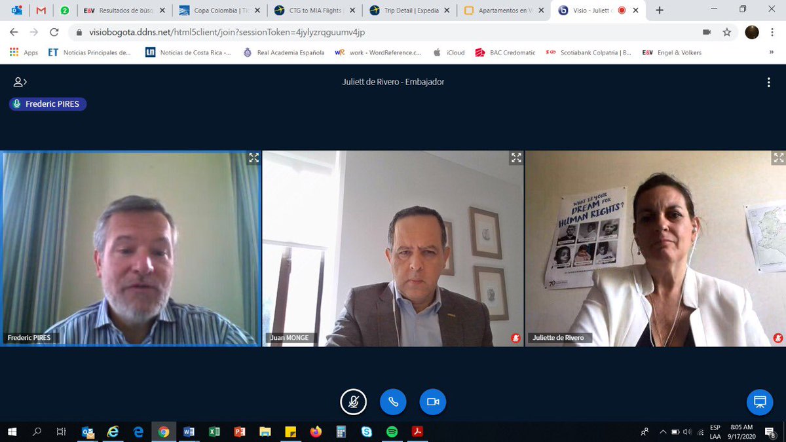Go back in browser
The width and height of the screenshot is (786, 442).
(x=14, y=32)
